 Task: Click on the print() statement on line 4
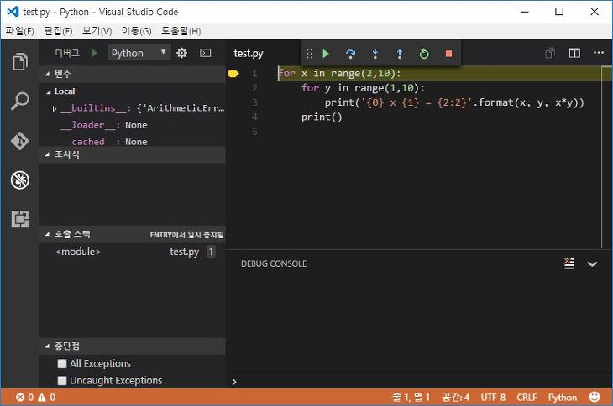pyautogui.click(x=322, y=117)
